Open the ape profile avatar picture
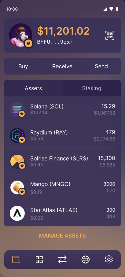This screenshot has height=277, width=125. pos(21,35)
